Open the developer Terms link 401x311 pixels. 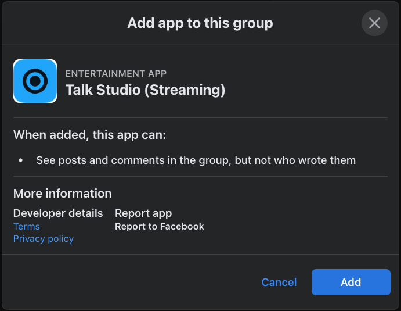point(27,227)
